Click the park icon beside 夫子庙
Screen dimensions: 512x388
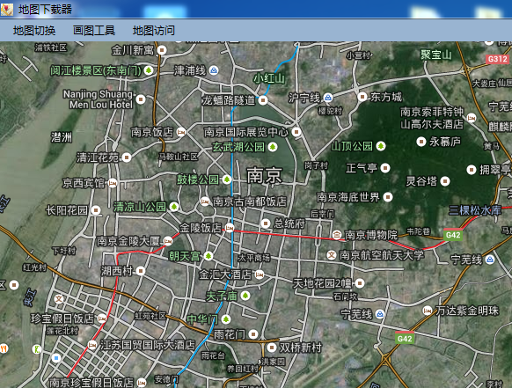pyautogui.click(x=245, y=296)
